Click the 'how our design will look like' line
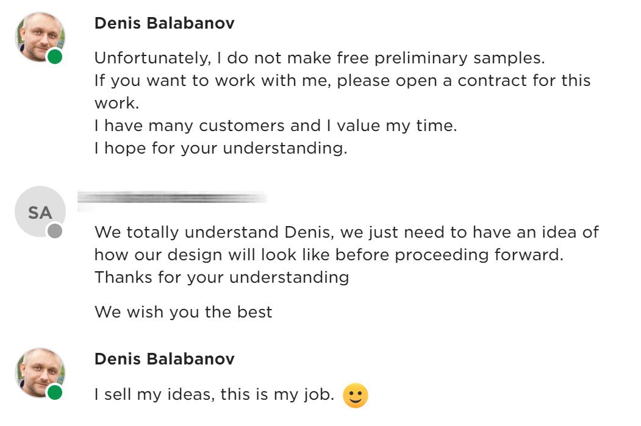This screenshot has width=641, height=426. [x=329, y=255]
